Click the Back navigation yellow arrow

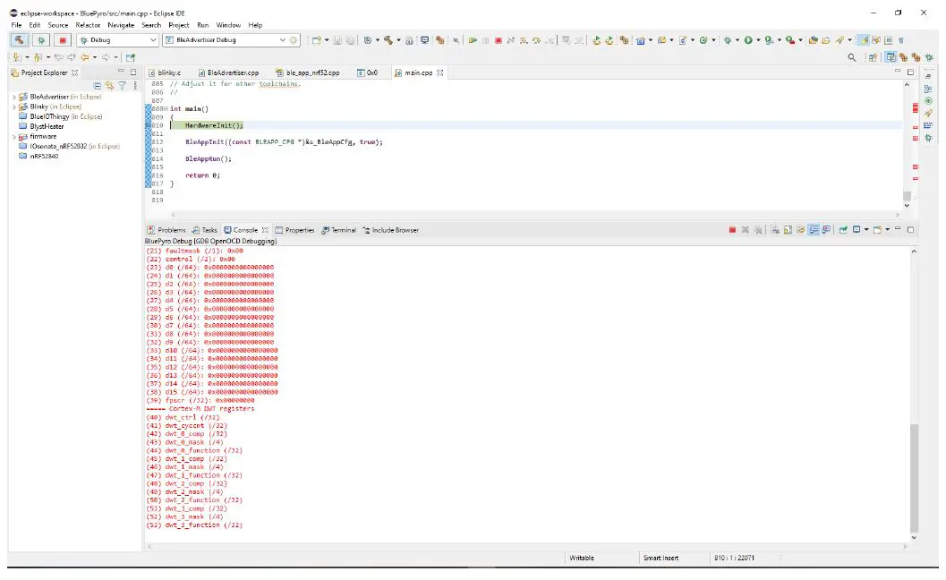tap(84, 57)
